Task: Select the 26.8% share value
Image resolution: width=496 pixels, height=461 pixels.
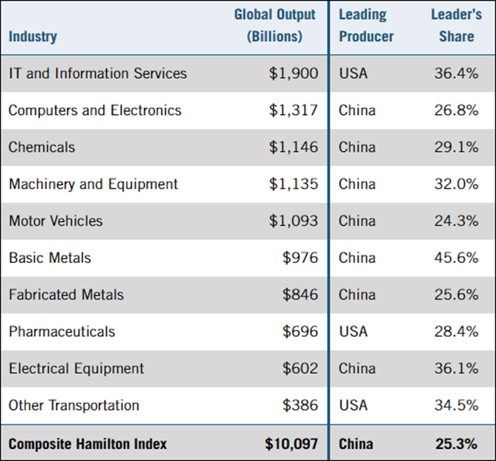Action: coord(456,111)
